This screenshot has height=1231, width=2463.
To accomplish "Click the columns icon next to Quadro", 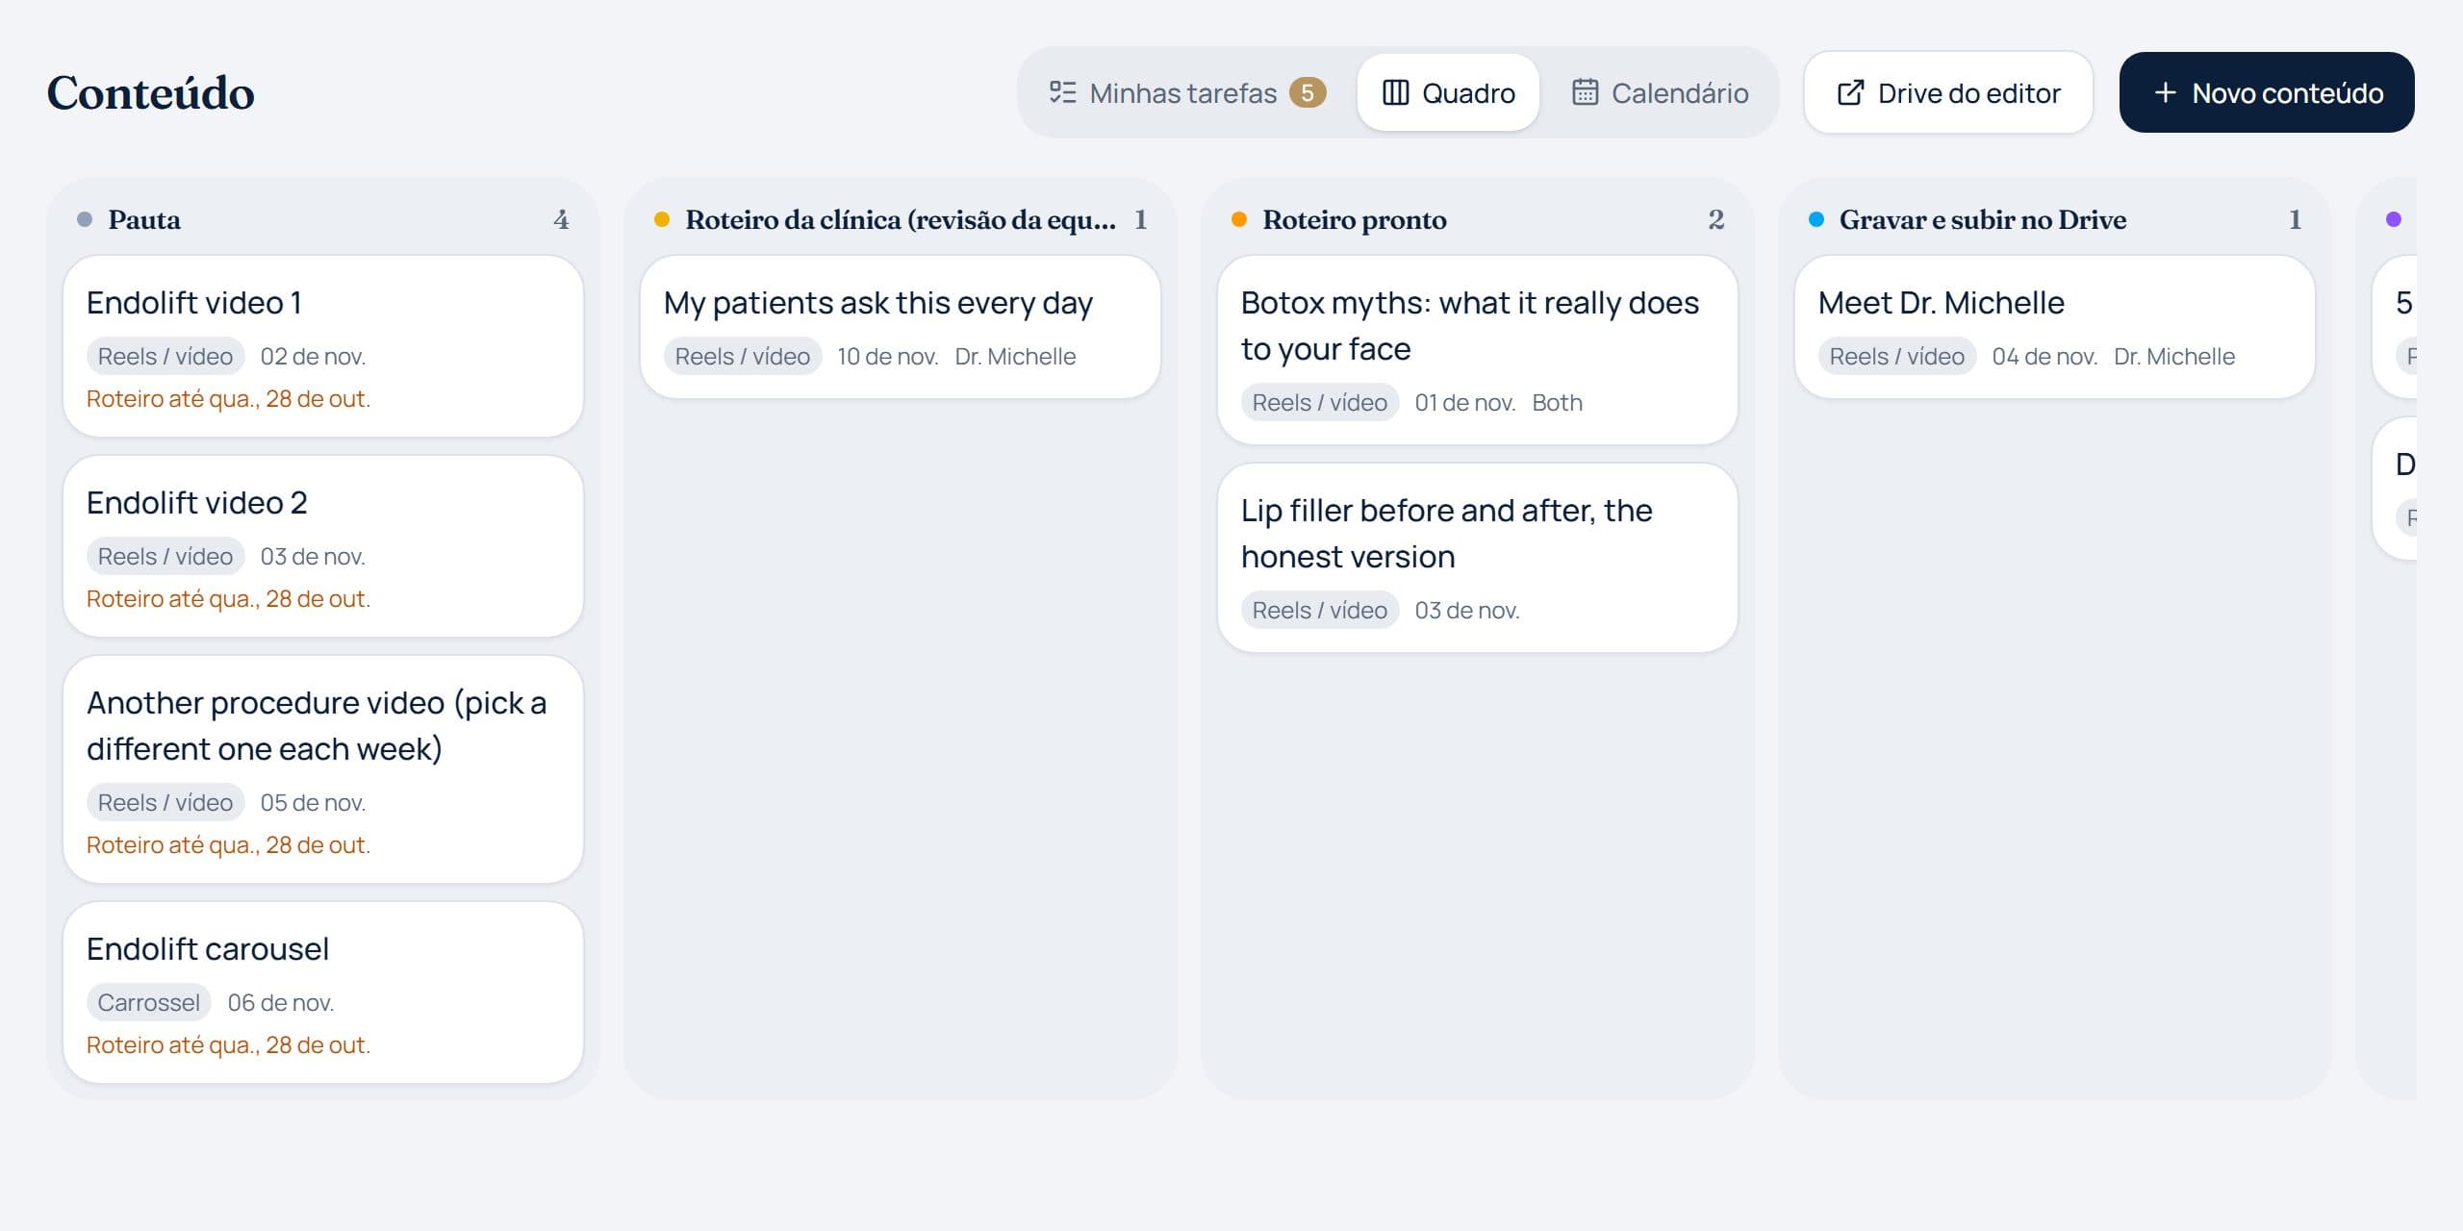I will pos(1395,92).
